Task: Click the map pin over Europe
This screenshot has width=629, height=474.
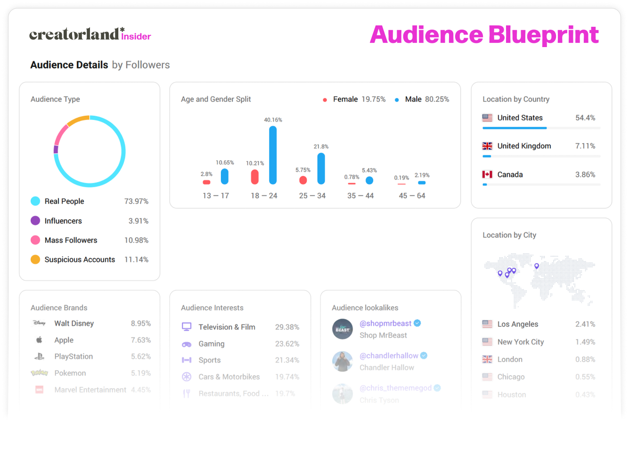Action: tap(537, 266)
